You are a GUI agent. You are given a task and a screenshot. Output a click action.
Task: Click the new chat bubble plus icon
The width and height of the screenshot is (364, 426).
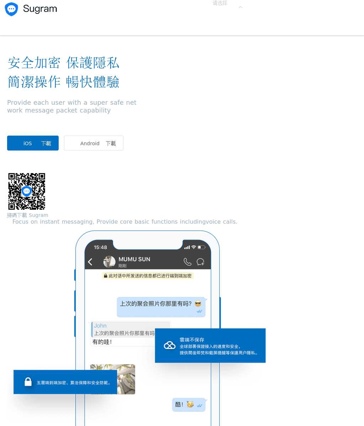click(x=200, y=262)
